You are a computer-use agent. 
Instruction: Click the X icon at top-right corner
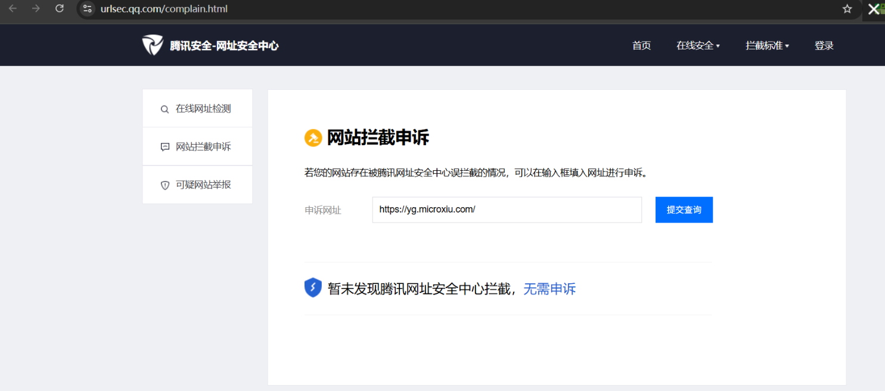point(874,9)
